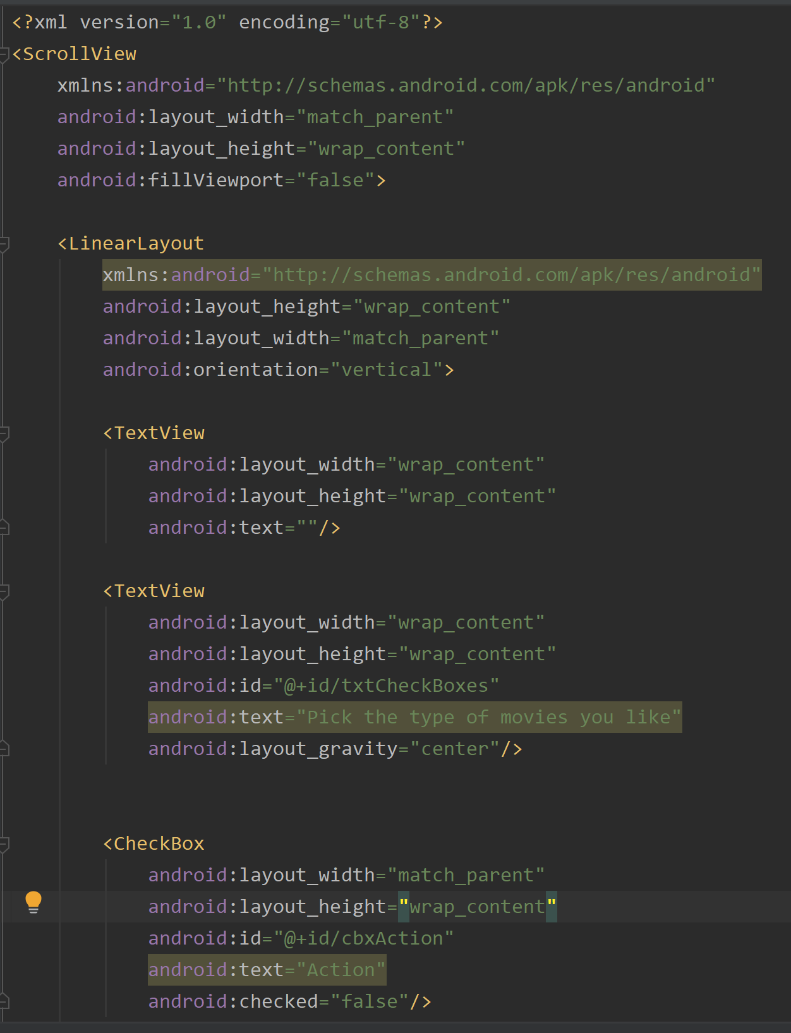Image resolution: width=791 pixels, height=1033 pixels.
Task: Fold the first TextView with empty text
Action: click(4, 433)
